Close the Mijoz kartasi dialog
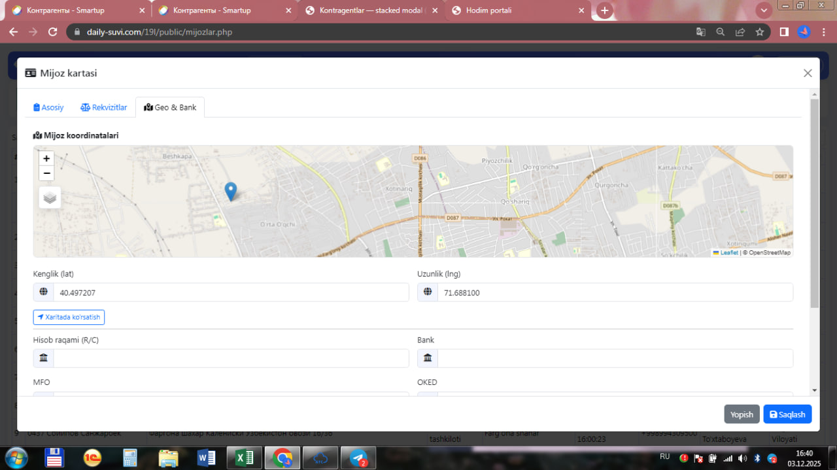This screenshot has height=470, width=837. point(808,73)
